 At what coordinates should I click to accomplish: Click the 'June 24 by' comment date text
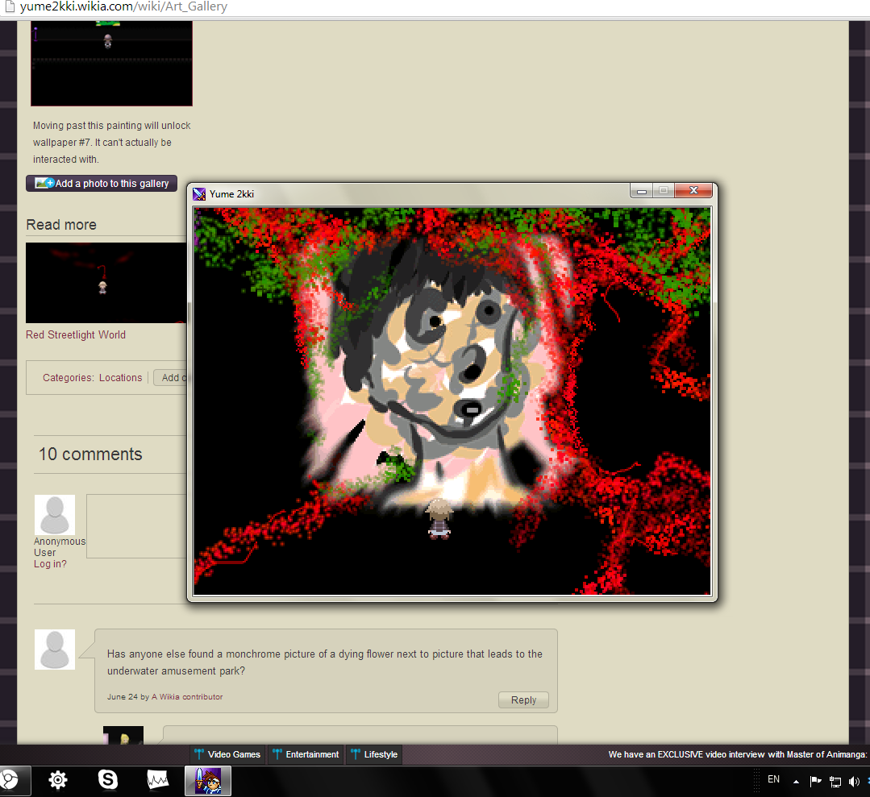click(128, 697)
